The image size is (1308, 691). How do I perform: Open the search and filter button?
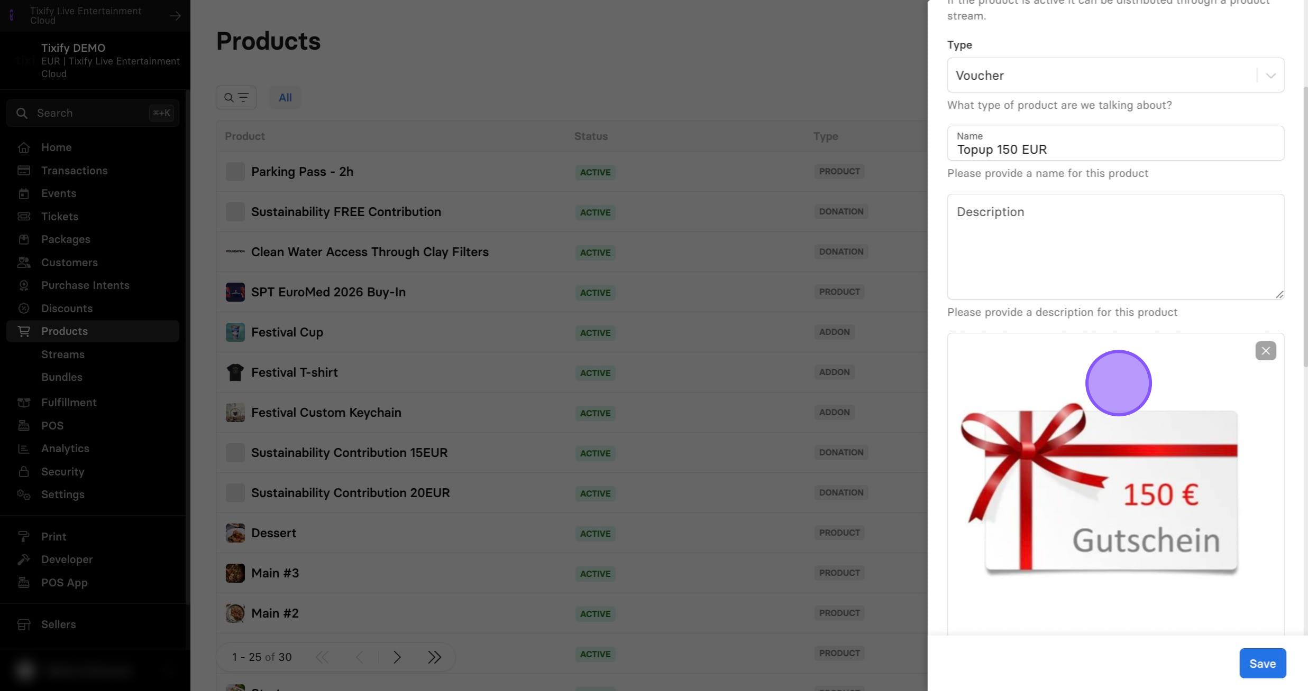point(236,98)
